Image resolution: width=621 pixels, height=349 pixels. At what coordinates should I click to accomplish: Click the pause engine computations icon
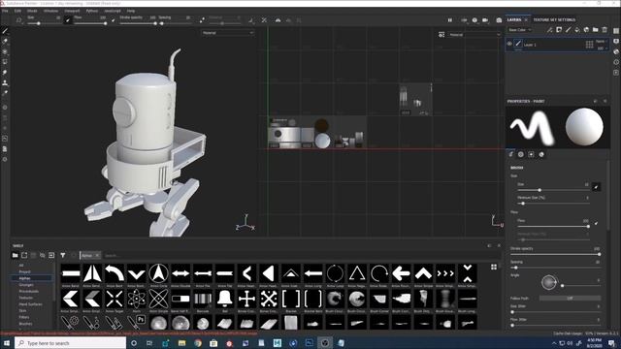tap(450, 19)
